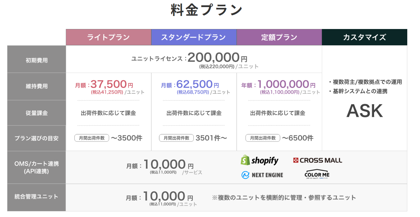Click the COLOR ME logo
Image resolution: width=420 pixels, height=217 pixels.
pyautogui.click(x=317, y=174)
